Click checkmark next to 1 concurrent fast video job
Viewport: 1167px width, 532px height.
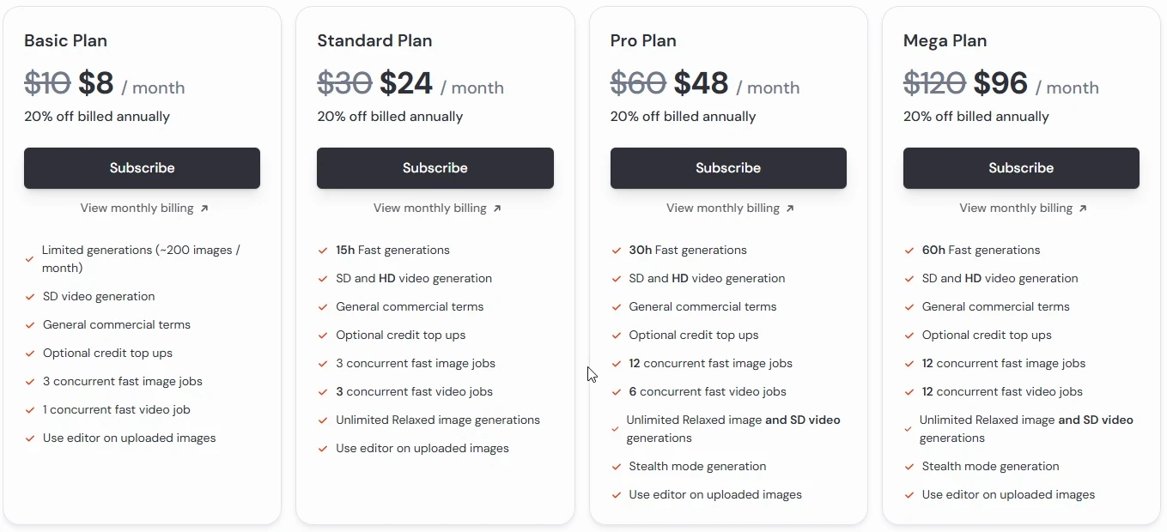pos(30,410)
